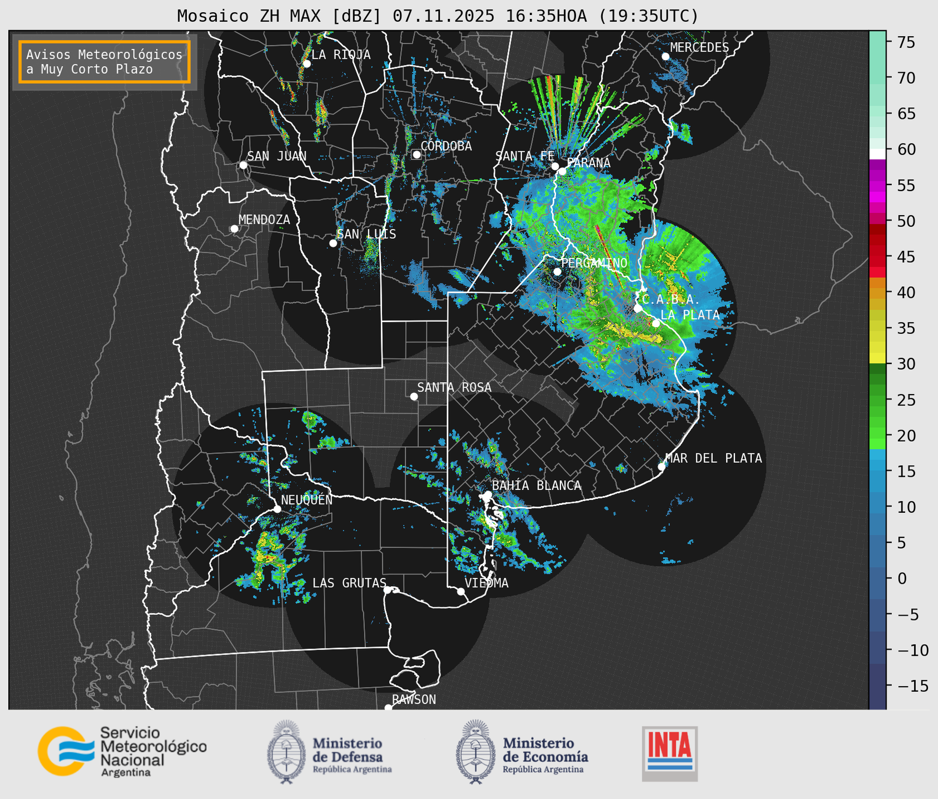938x799 pixels.
Task: Click the Ministerio de Defensa emblem
Action: [x=286, y=752]
